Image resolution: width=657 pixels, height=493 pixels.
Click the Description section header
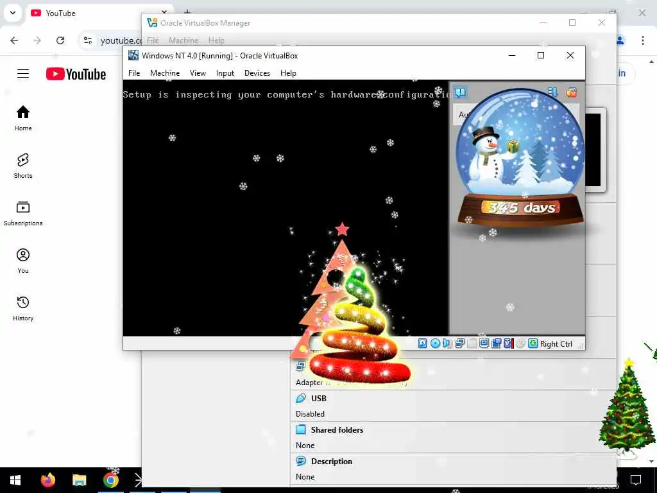332,461
